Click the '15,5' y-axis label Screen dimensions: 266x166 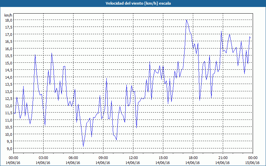coord(9,56)
